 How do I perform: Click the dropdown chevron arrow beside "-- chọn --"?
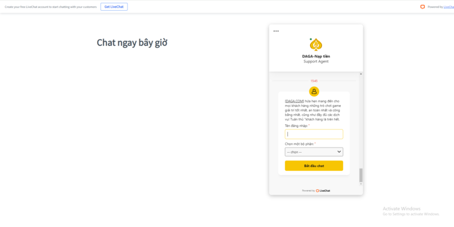[339, 152]
